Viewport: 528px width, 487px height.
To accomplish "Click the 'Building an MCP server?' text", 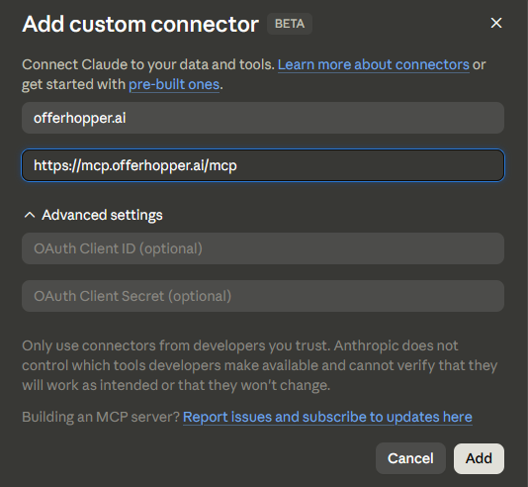I will point(101,417).
